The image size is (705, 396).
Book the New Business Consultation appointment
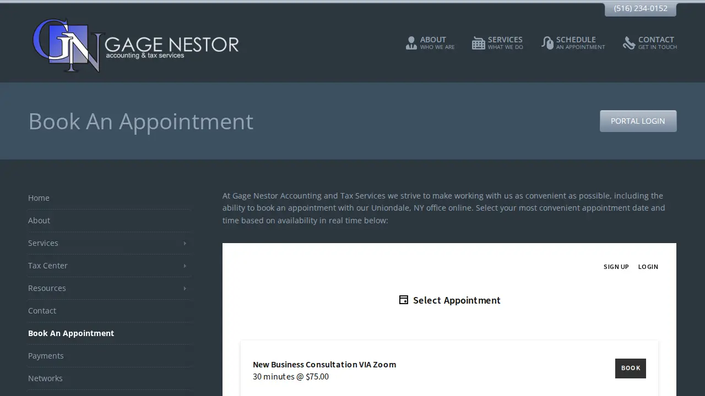[x=631, y=369]
